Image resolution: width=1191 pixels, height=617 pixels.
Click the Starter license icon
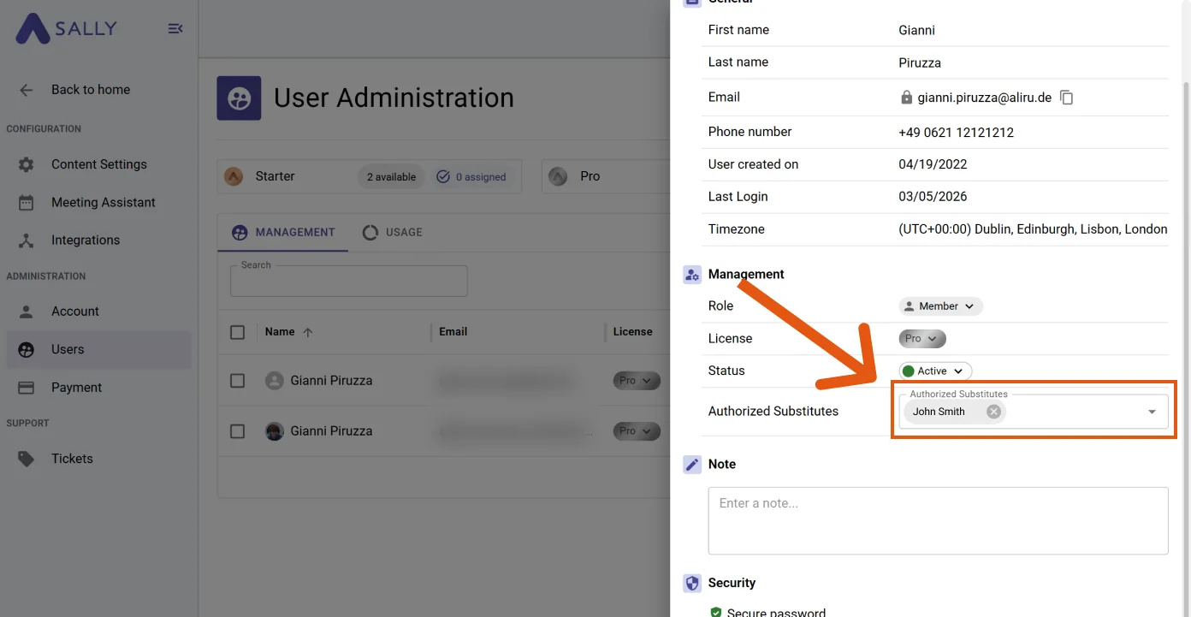tap(234, 176)
